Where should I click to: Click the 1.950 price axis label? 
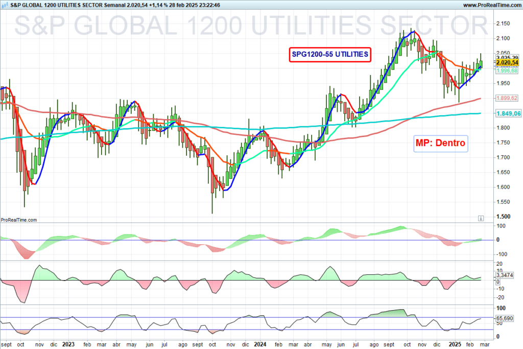point(503,83)
